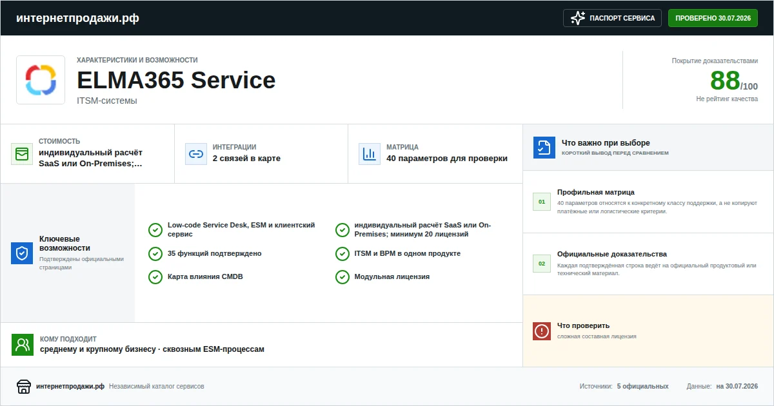Click Не рейтинг качества note
The width and height of the screenshot is (774, 406).
pyautogui.click(x=727, y=99)
